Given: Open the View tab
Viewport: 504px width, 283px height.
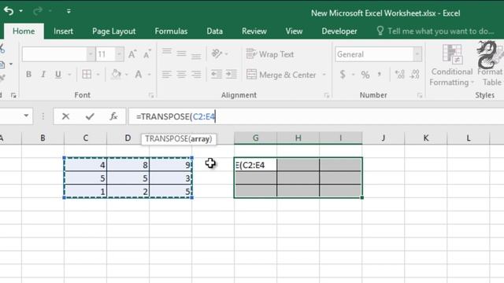Looking at the screenshot, I should 294,31.
